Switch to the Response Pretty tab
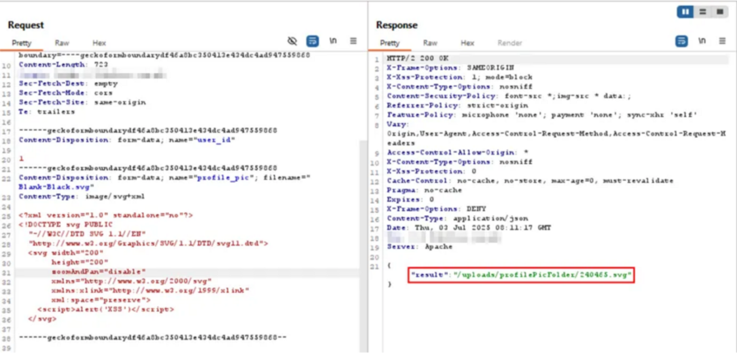 click(389, 43)
